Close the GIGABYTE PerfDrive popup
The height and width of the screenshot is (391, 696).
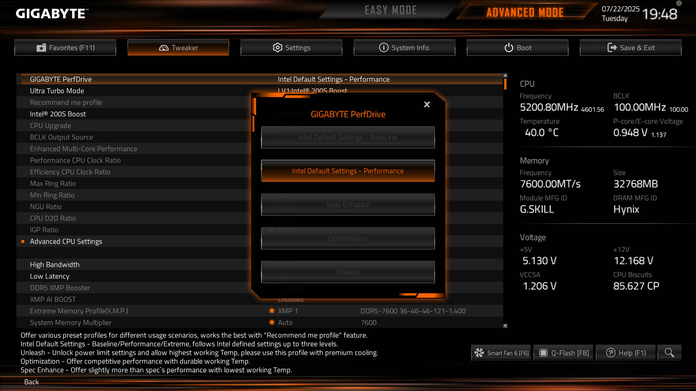[427, 104]
